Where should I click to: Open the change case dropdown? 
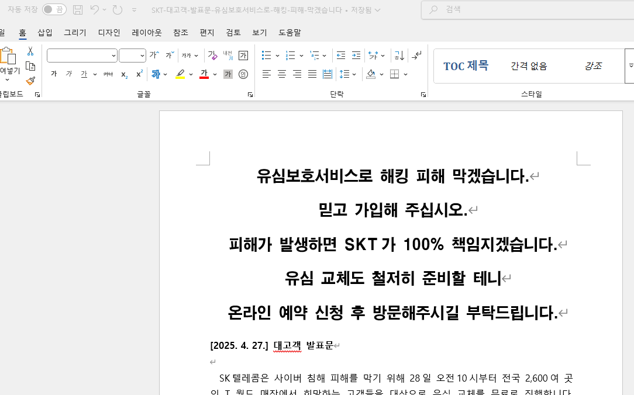190,56
